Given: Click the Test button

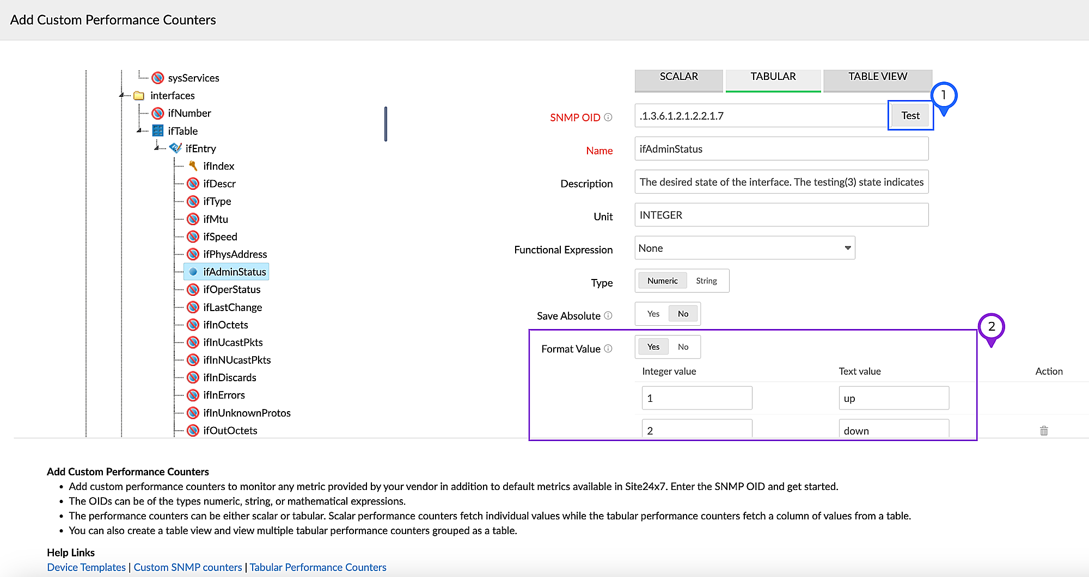Looking at the screenshot, I should tap(910, 116).
